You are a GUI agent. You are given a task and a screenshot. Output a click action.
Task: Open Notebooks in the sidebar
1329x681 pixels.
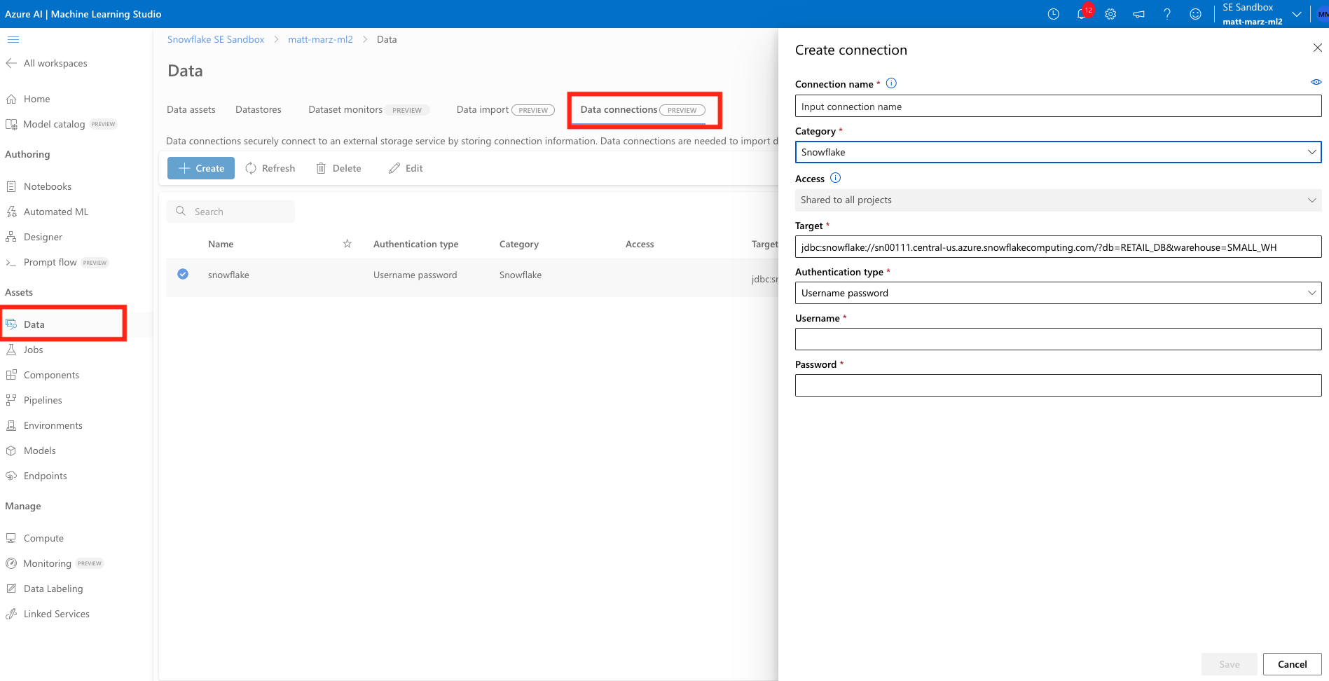point(47,186)
